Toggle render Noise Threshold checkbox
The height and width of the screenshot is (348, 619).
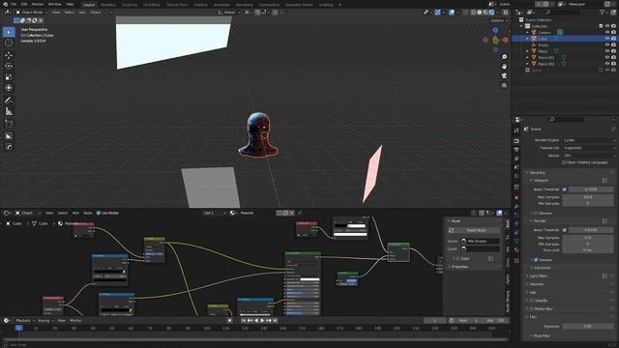coord(564,230)
